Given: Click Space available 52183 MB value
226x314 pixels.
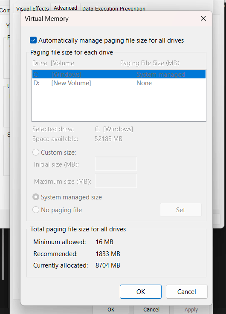Looking at the screenshot, I should 108,139.
